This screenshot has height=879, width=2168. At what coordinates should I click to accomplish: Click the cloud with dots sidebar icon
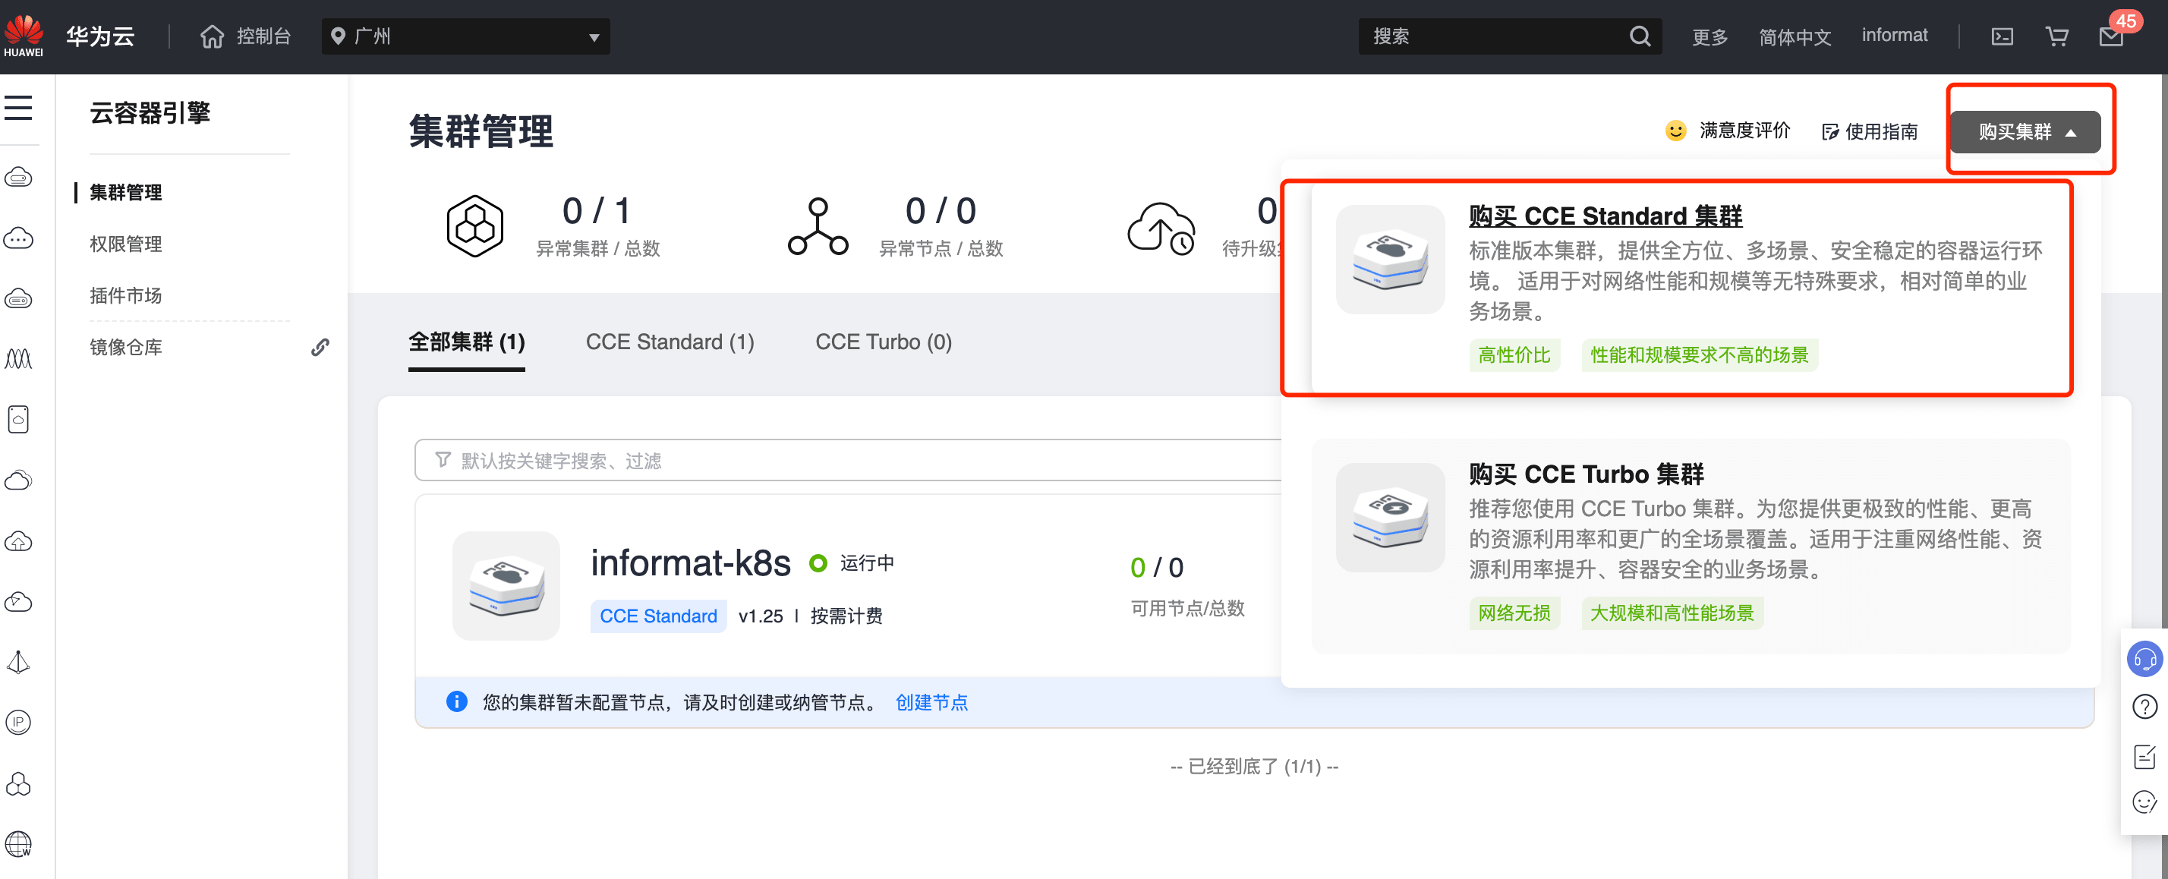click(x=18, y=238)
